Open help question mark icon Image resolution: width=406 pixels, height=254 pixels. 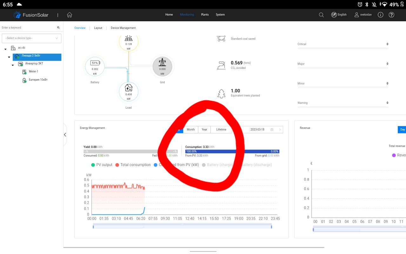(x=391, y=15)
